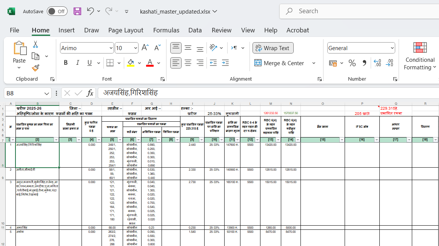
Task: Click the Increase Font Size icon
Action: click(145, 48)
